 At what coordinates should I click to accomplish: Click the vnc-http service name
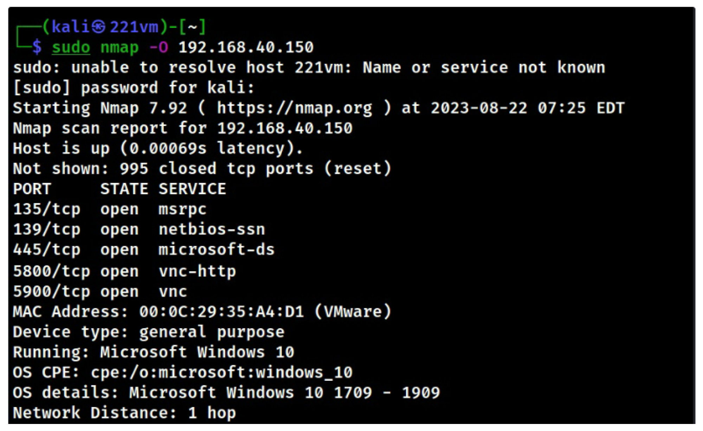pos(197,272)
